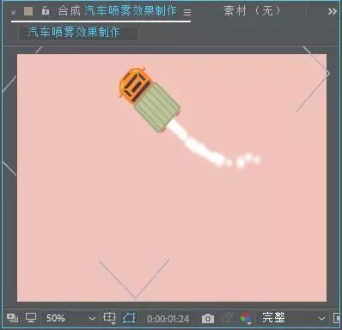
Task: Switch to the 素材（无）tab
Action: pyautogui.click(x=252, y=11)
